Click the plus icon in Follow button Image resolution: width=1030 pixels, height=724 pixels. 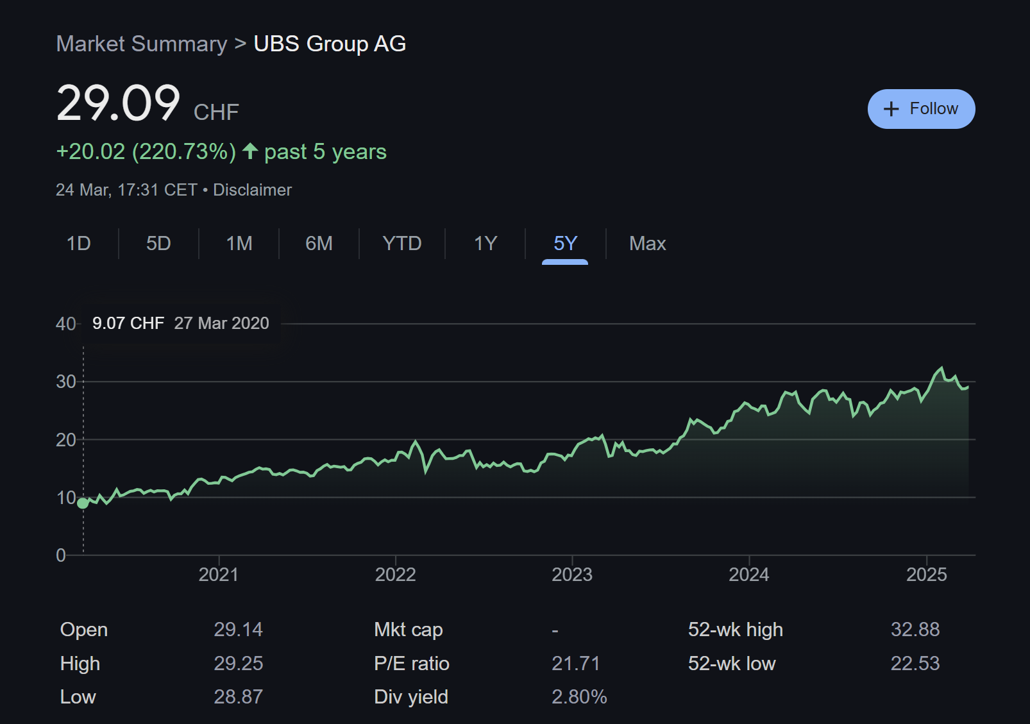pos(891,109)
